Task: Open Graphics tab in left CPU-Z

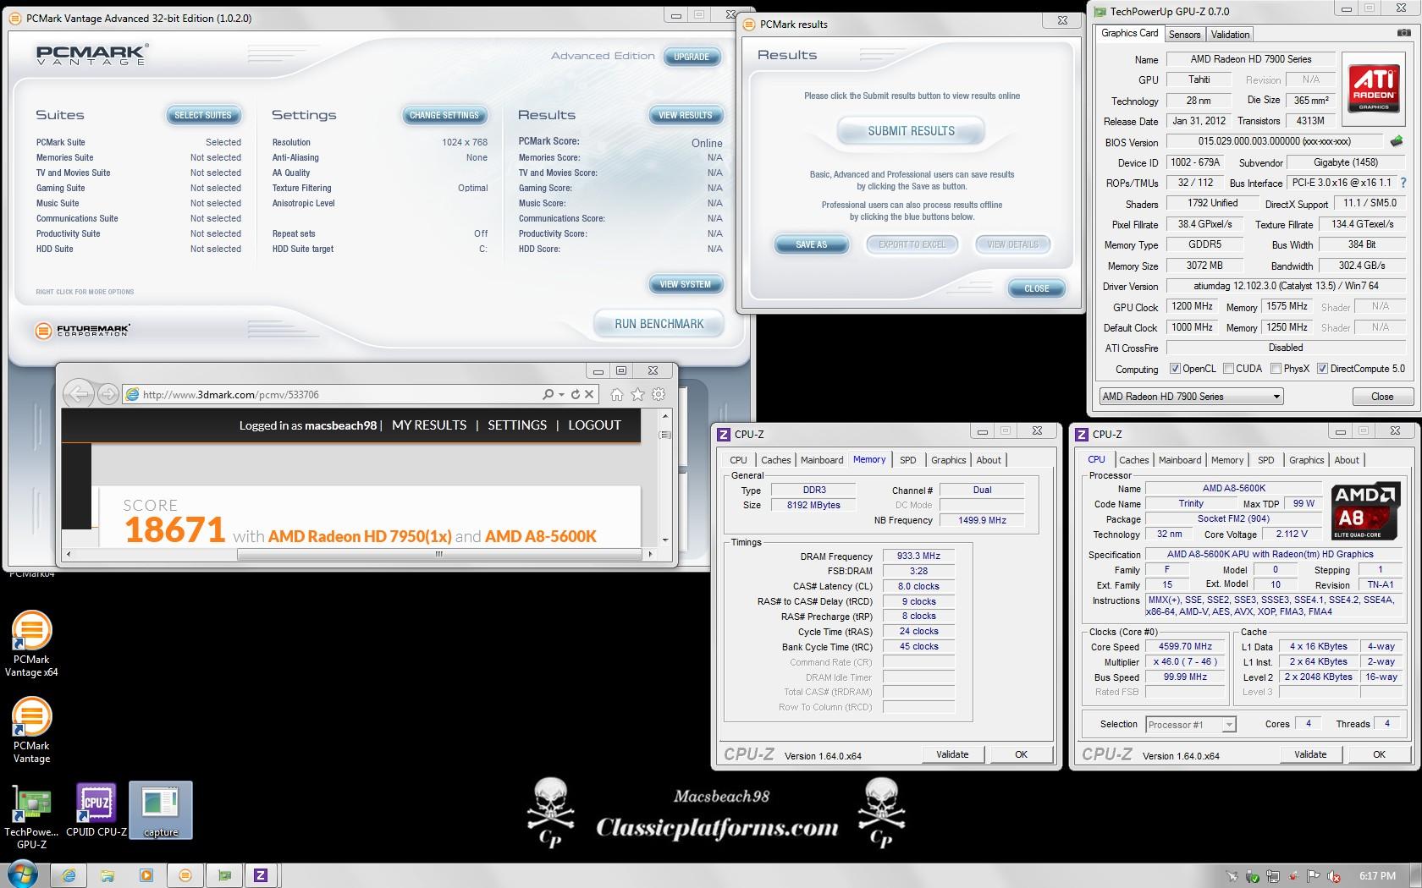Action: tap(948, 460)
